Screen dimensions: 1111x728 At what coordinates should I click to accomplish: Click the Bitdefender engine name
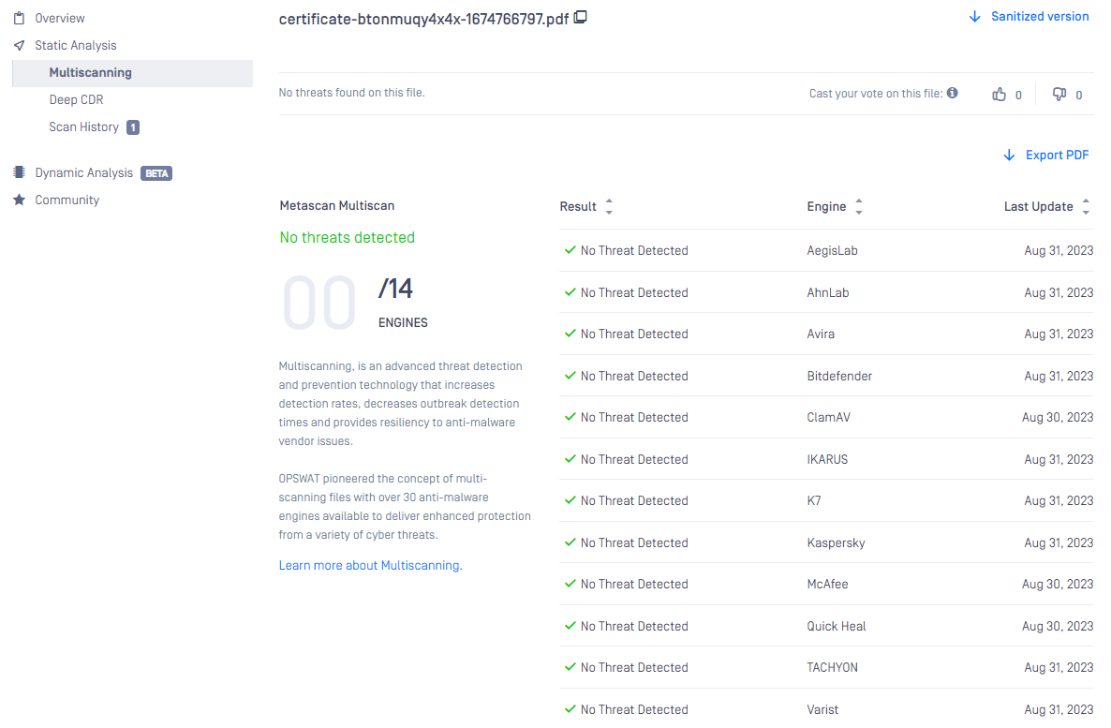839,376
